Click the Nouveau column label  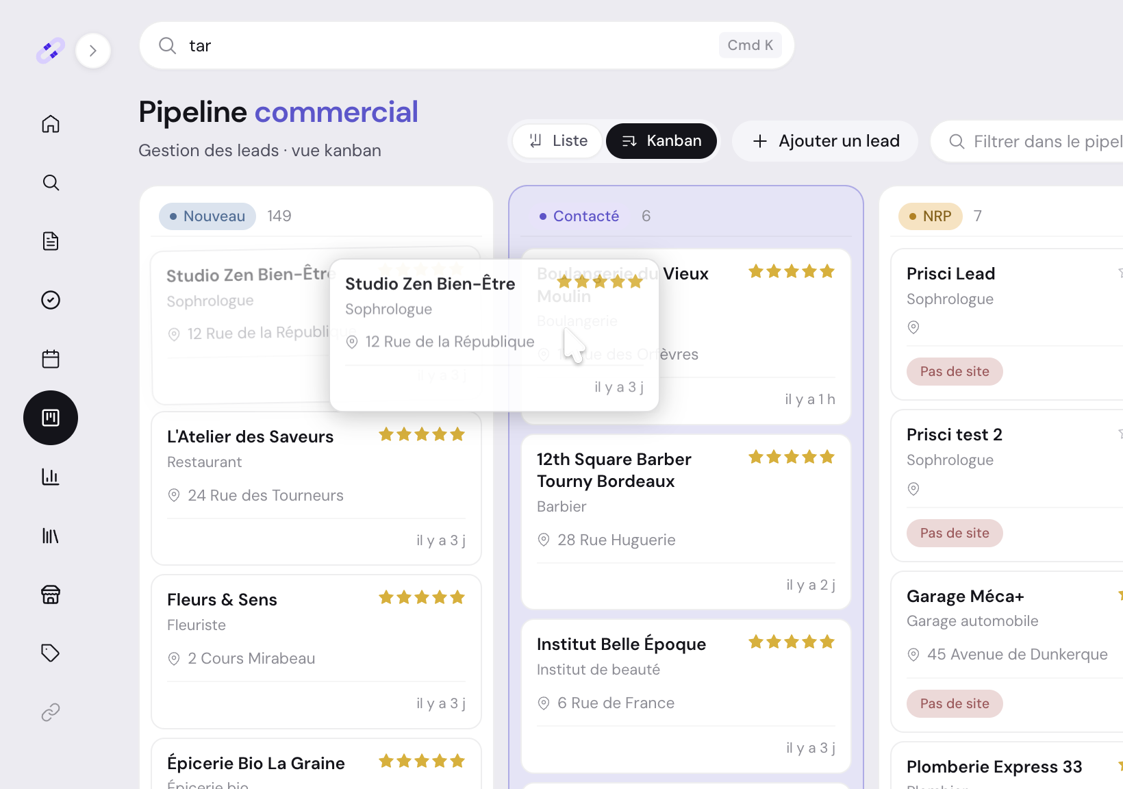[x=207, y=216]
